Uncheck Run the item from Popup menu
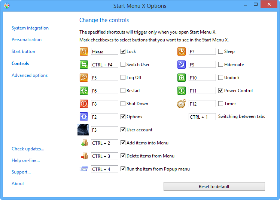The width and height of the screenshot is (280, 200). click(x=123, y=169)
